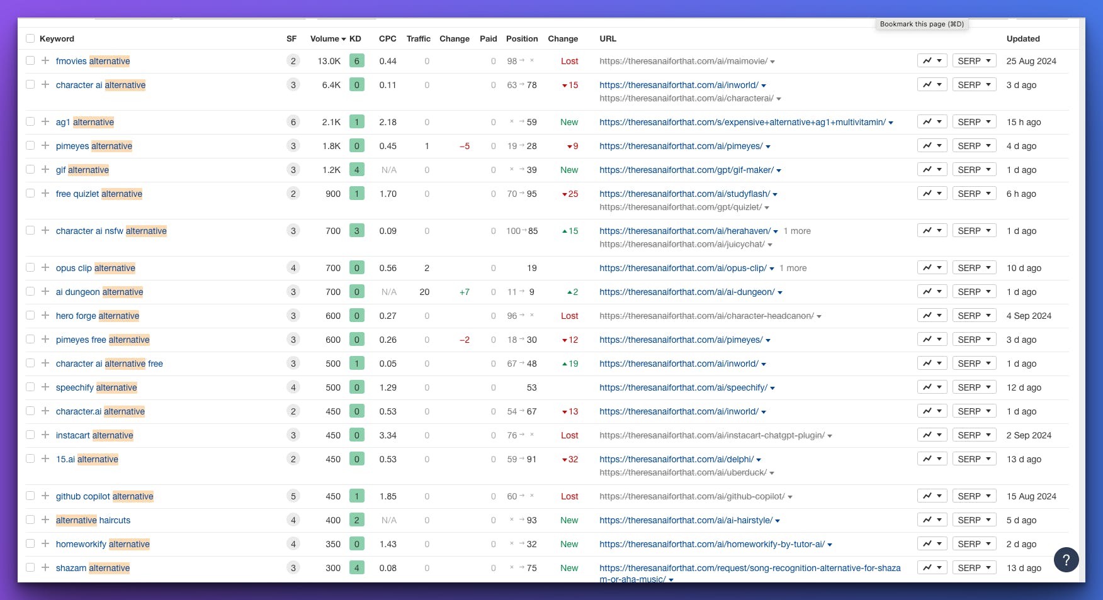Open the position history chart for fmovies alternative
1103x600 pixels.
pyautogui.click(x=932, y=61)
